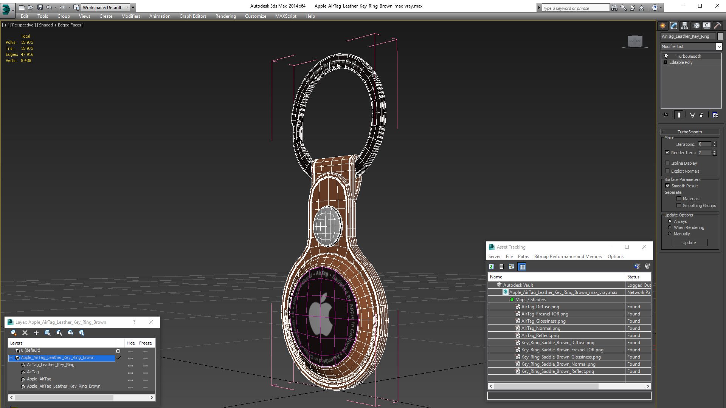Select Always update option
Image resolution: width=726 pixels, height=408 pixels.
tap(670, 221)
